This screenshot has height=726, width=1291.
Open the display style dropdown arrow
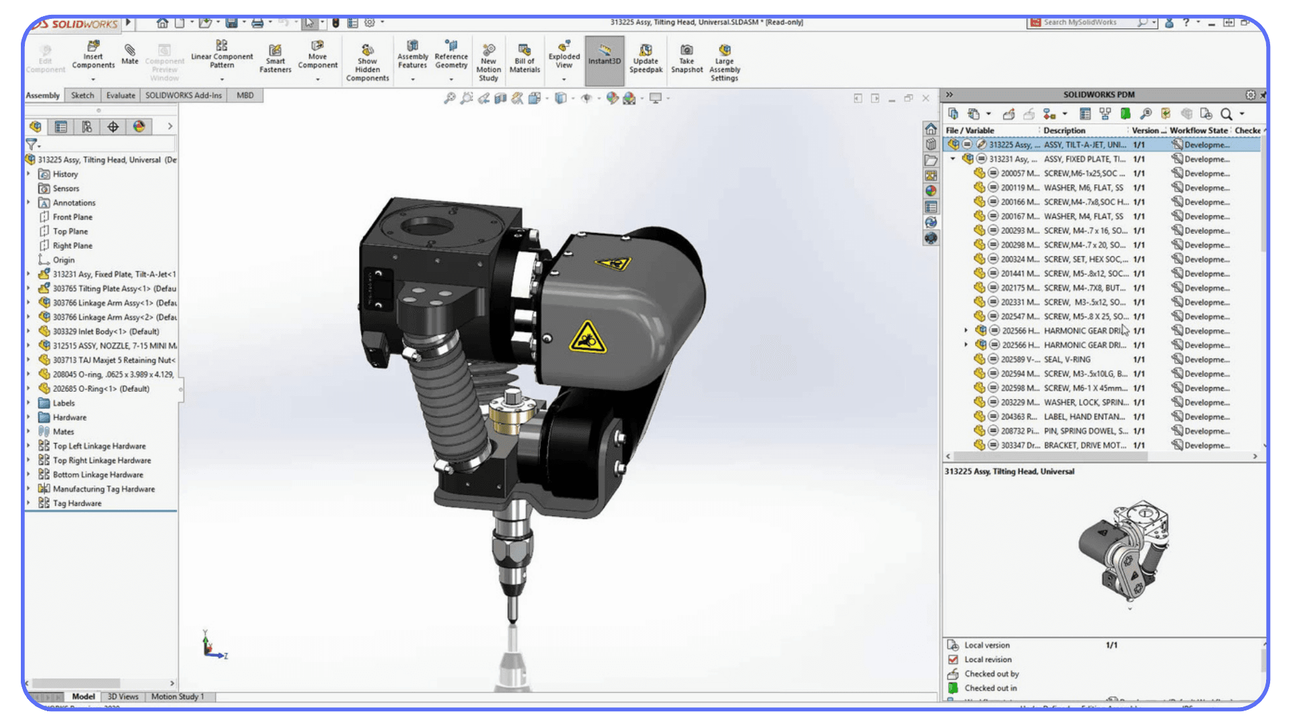(573, 98)
